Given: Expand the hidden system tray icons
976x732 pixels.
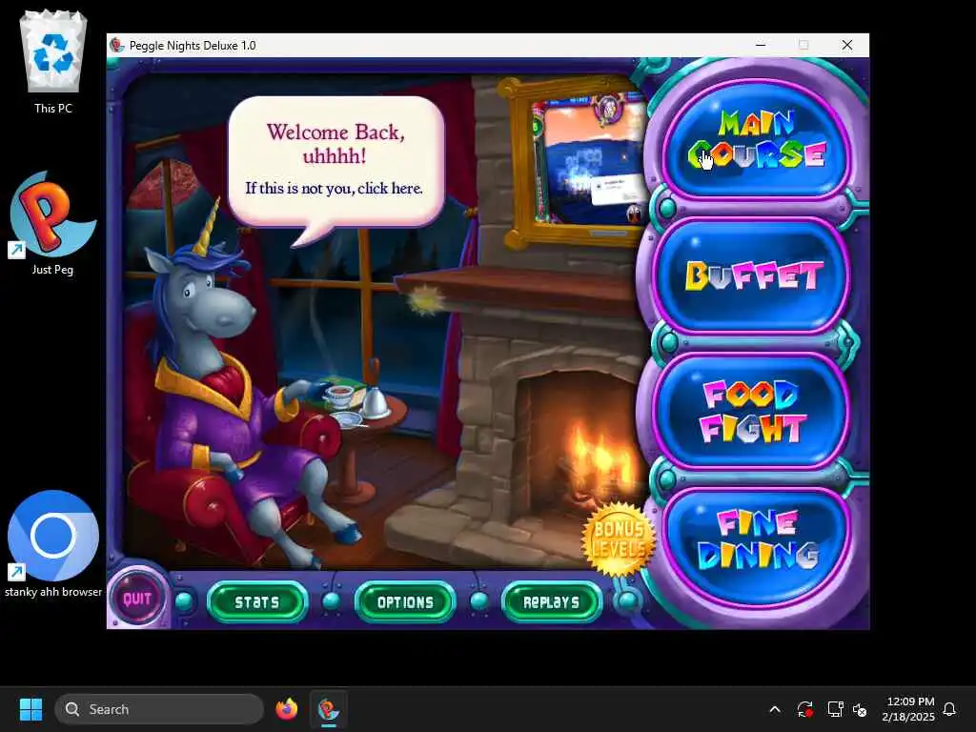Looking at the screenshot, I should [775, 709].
